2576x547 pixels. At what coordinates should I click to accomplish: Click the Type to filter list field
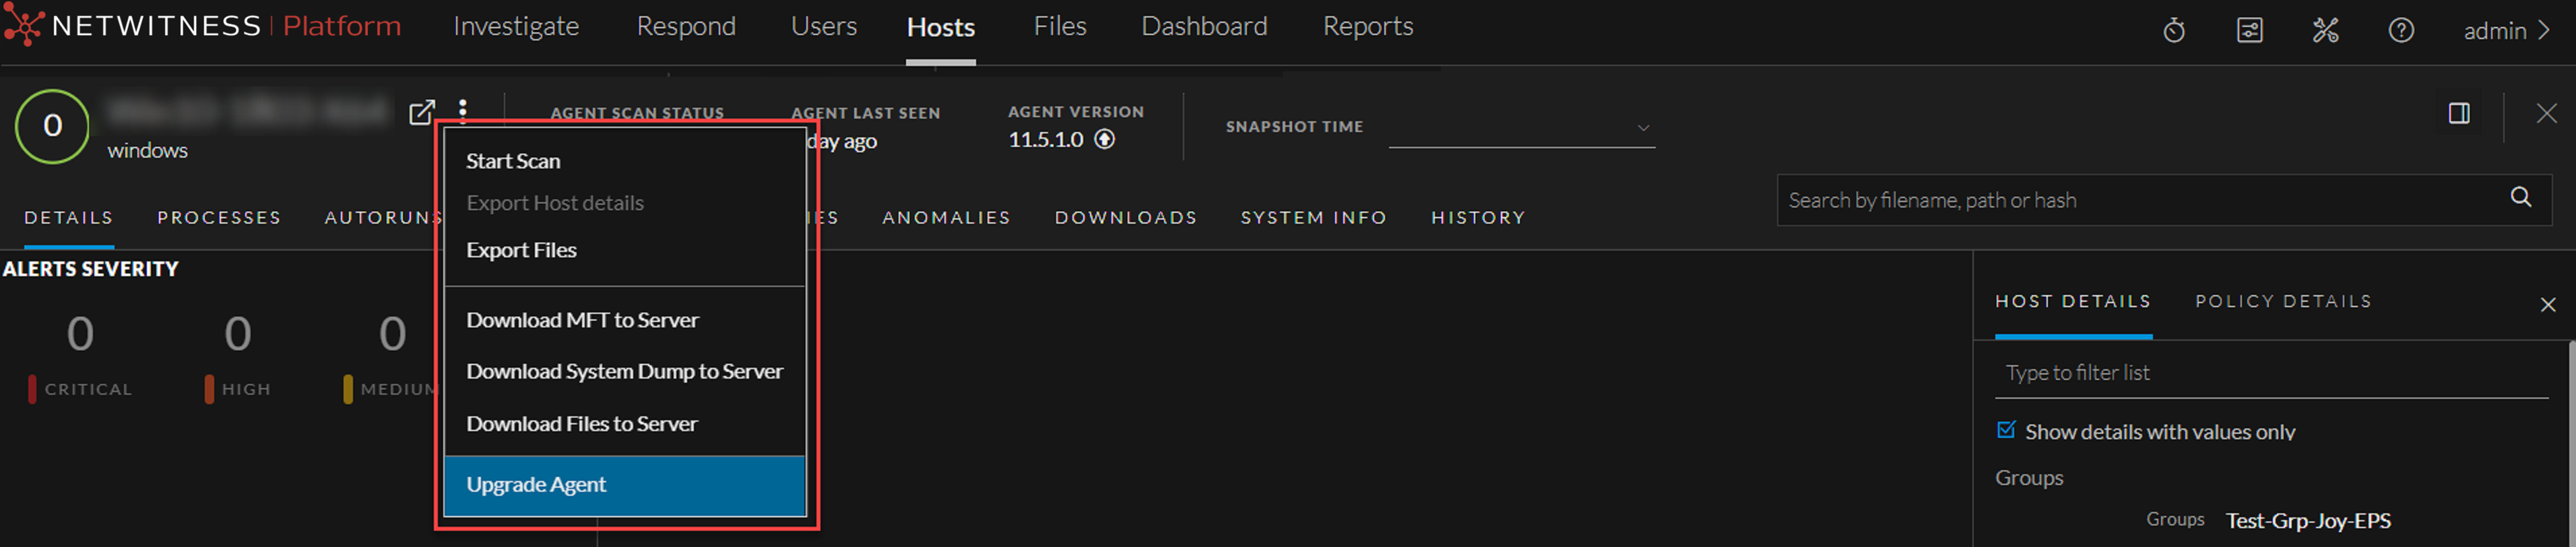[2271, 373]
